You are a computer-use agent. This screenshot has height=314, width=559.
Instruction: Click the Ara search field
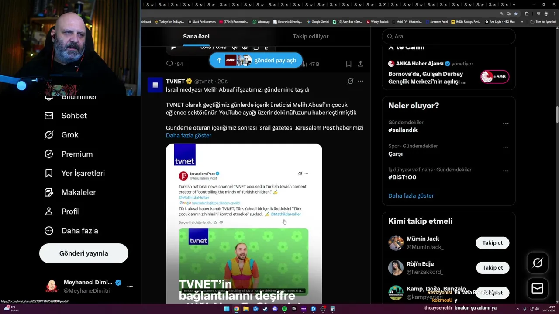(x=449, y=37)
